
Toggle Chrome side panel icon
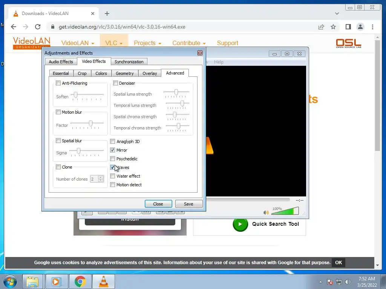tap(348, 27)
